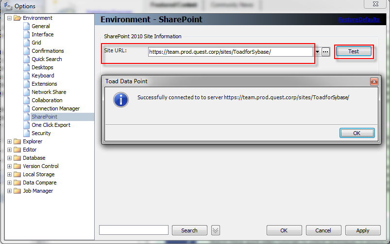This screenshot has width=390, height=244.
Task: Click inside the Site URL text field
Action: click(231, 52)
